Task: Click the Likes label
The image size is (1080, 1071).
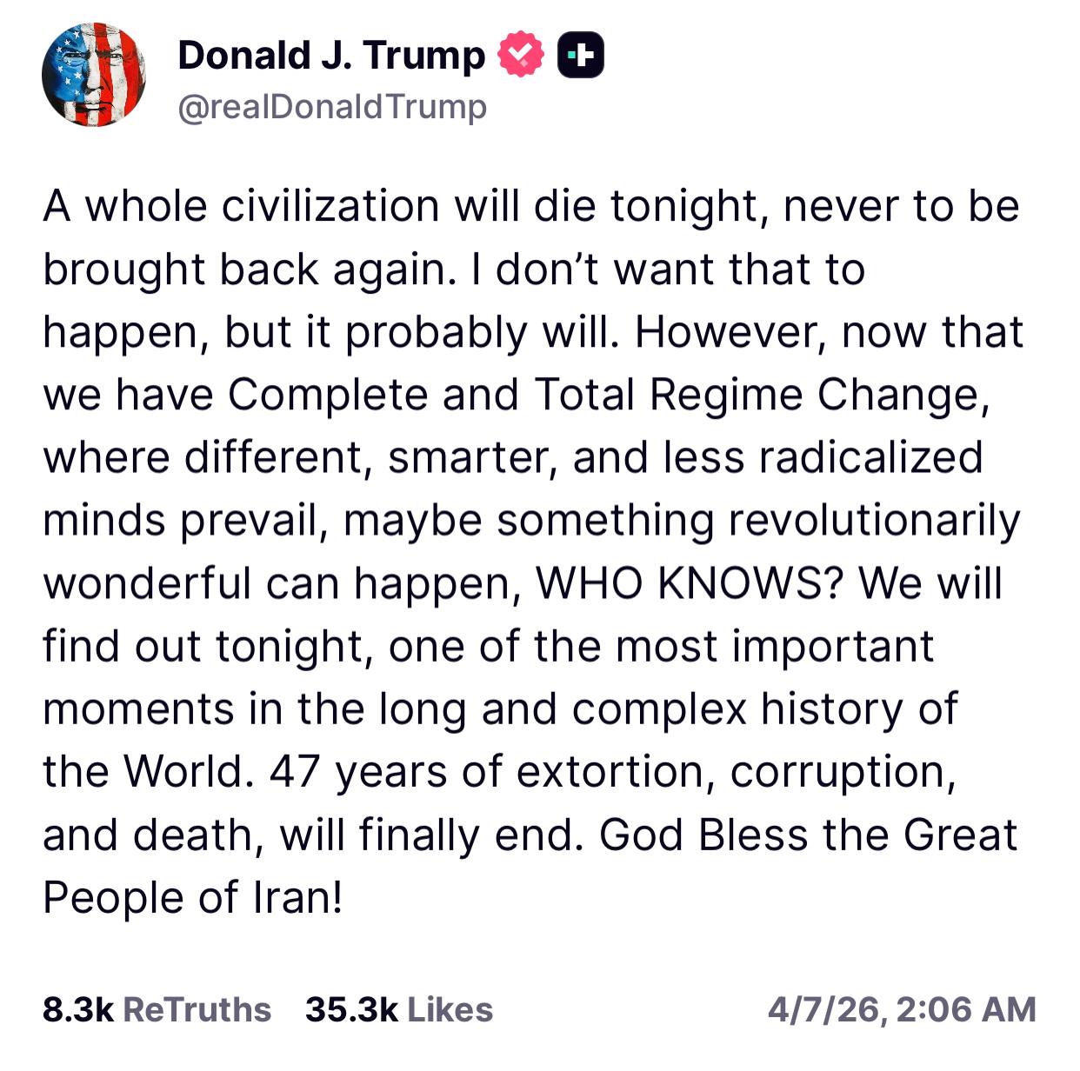Action: [x=450, y=1009]
